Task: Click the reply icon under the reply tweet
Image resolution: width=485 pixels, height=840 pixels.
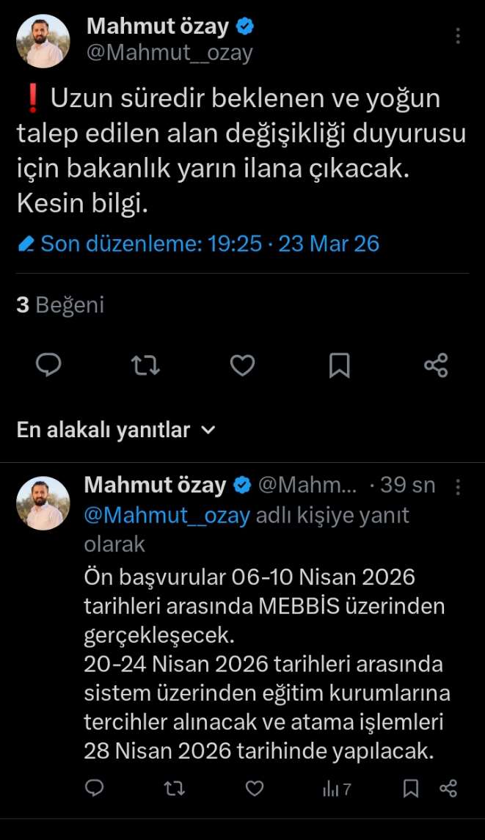Action: pyautogui.click(x=94, y=789)
